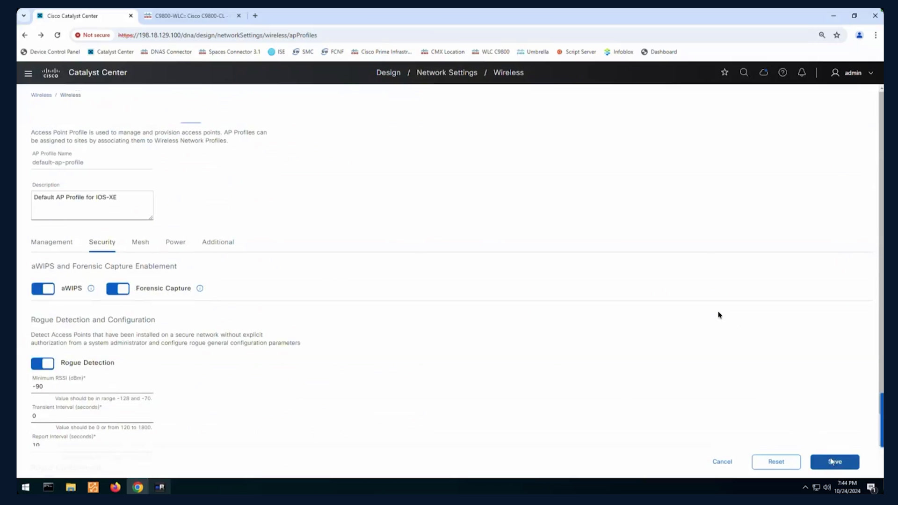Open the notifications bell icon
This screenshot has height=505, width=898.
(802, 72)
